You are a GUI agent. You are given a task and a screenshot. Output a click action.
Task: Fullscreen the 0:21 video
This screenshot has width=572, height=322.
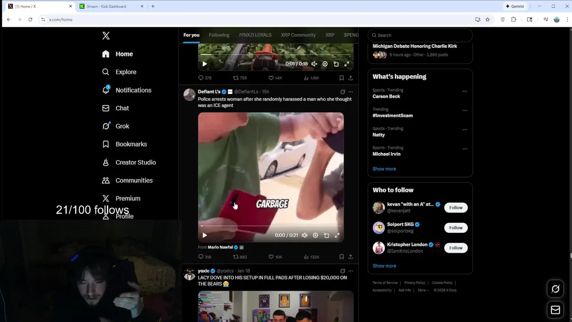(337, 235)
